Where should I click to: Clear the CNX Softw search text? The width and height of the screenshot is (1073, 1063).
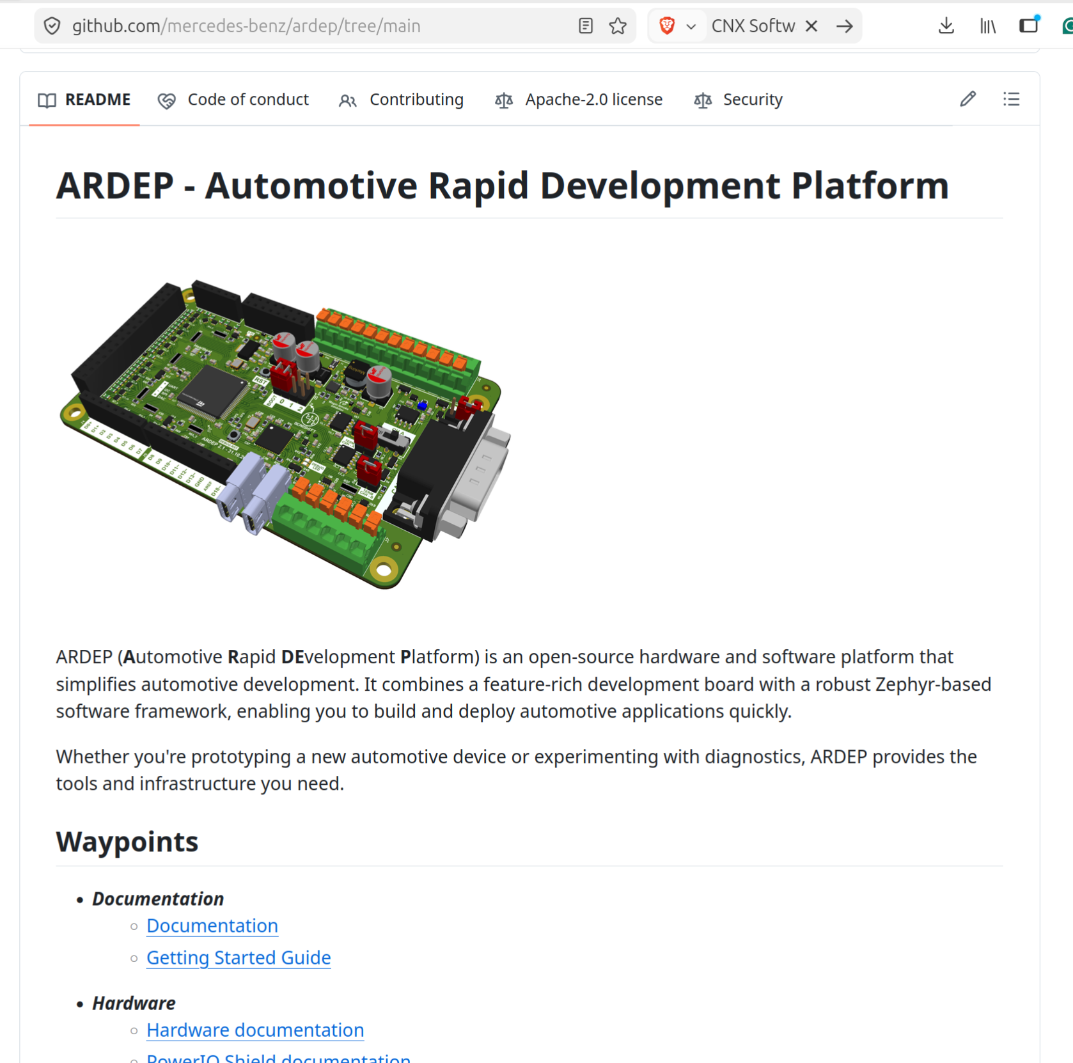[x=811, y=26]
